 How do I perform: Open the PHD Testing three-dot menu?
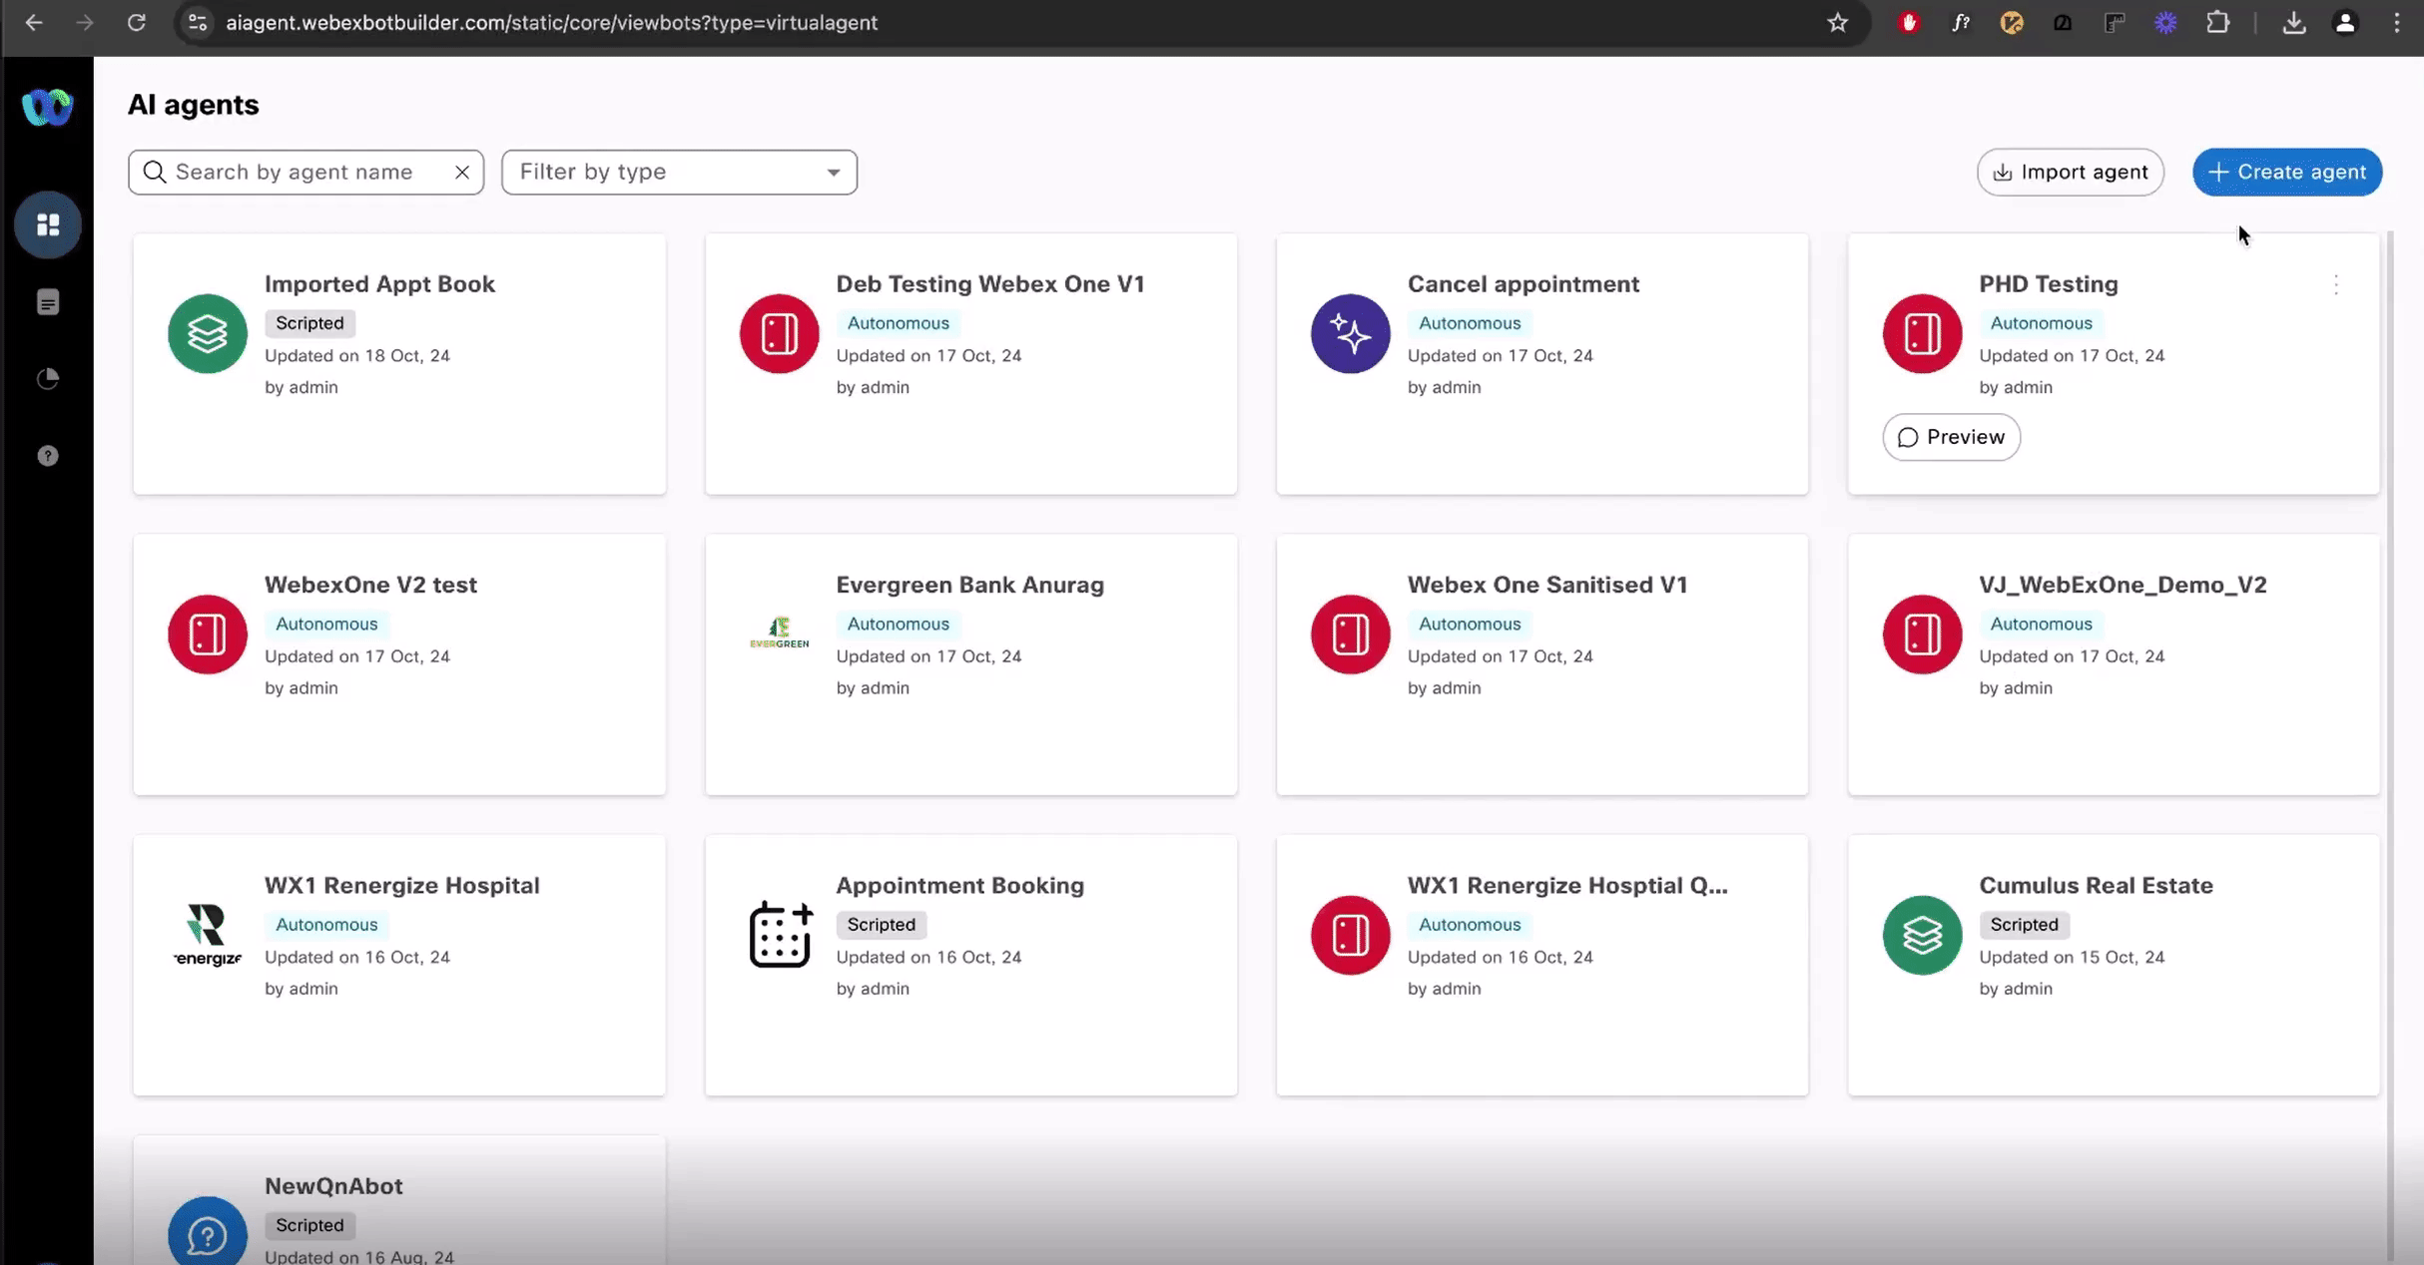coord(2335,285)
